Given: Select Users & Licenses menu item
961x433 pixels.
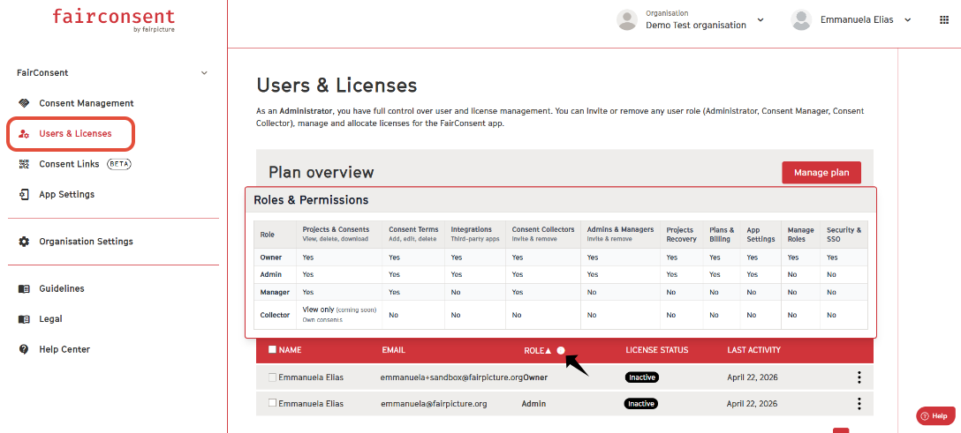Looking at the screenshot, I should pos(75,133).
